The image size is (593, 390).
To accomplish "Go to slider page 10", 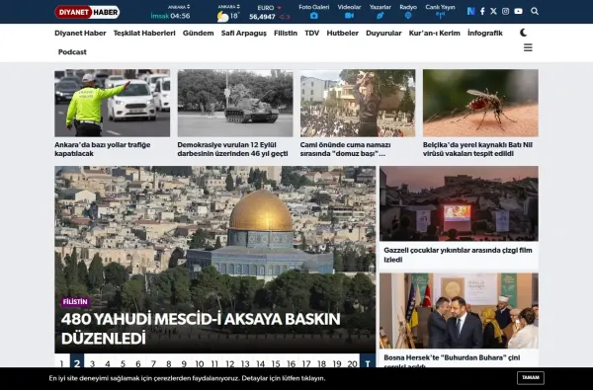I will [200, 363].
